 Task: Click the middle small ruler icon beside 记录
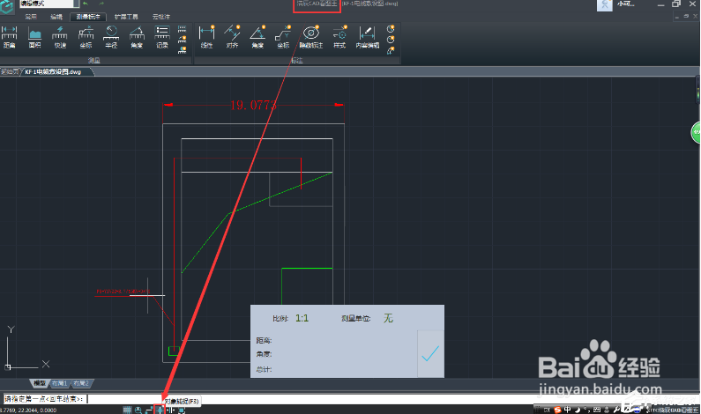(x=182, y=40)
